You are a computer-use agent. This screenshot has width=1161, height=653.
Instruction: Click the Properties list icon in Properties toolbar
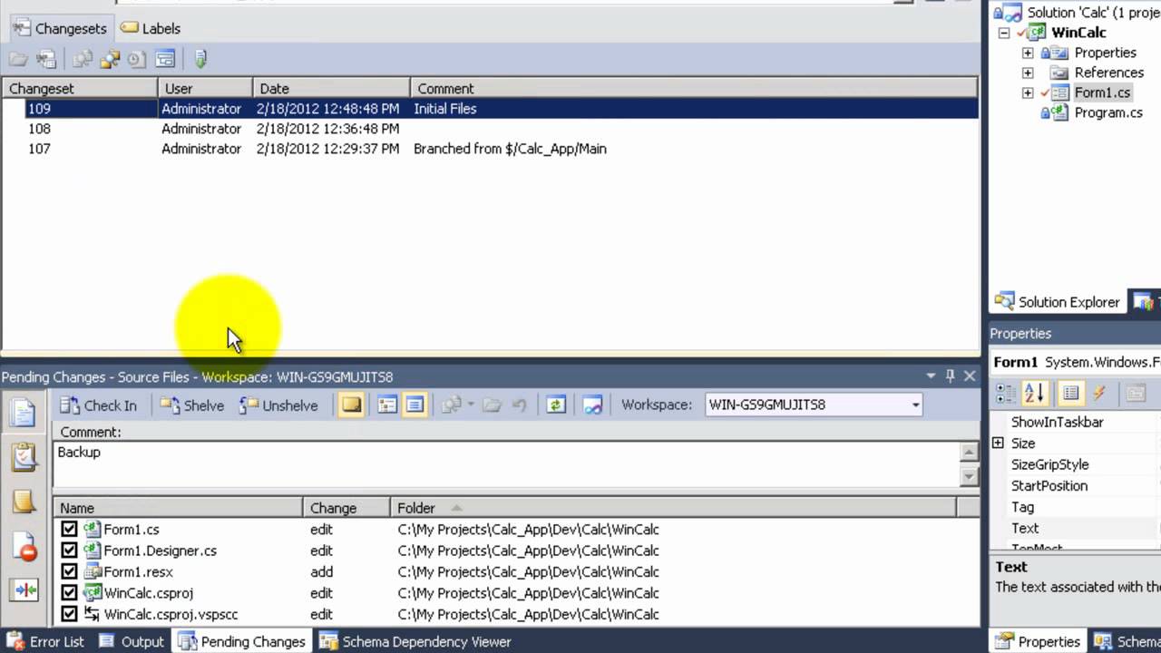[x=1071, y=393]
